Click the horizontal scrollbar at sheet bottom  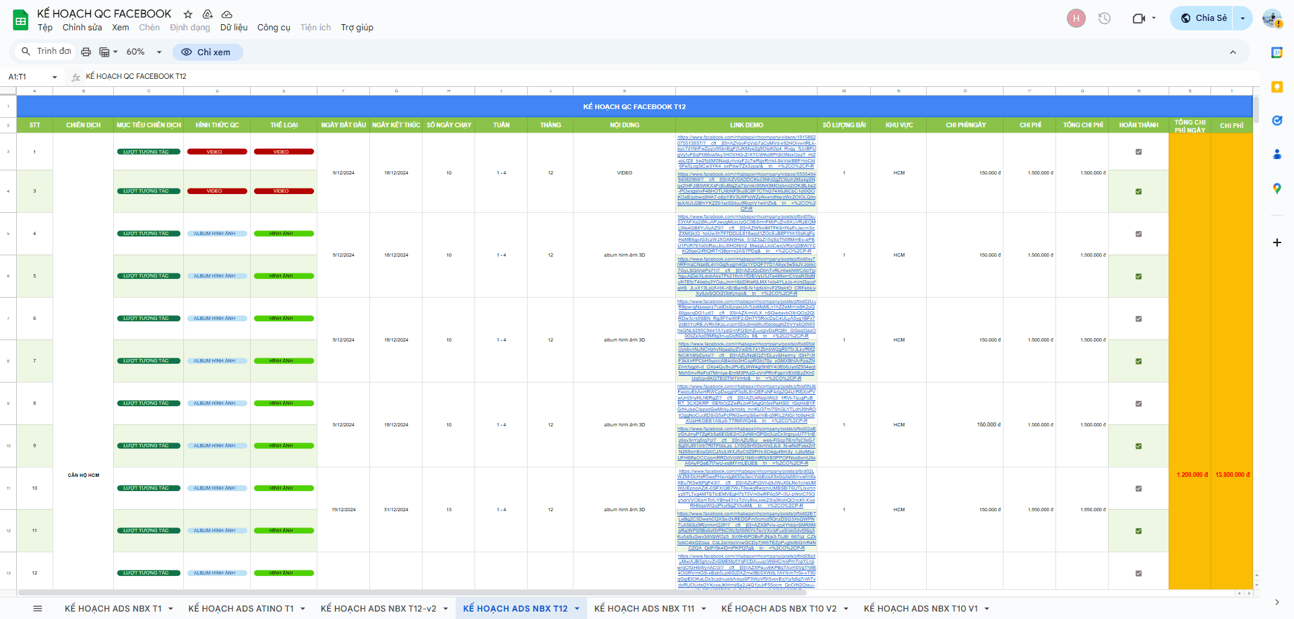point(337,593)
